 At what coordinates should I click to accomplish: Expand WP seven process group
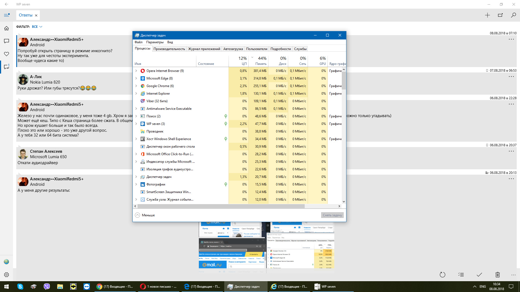(136, 124)
